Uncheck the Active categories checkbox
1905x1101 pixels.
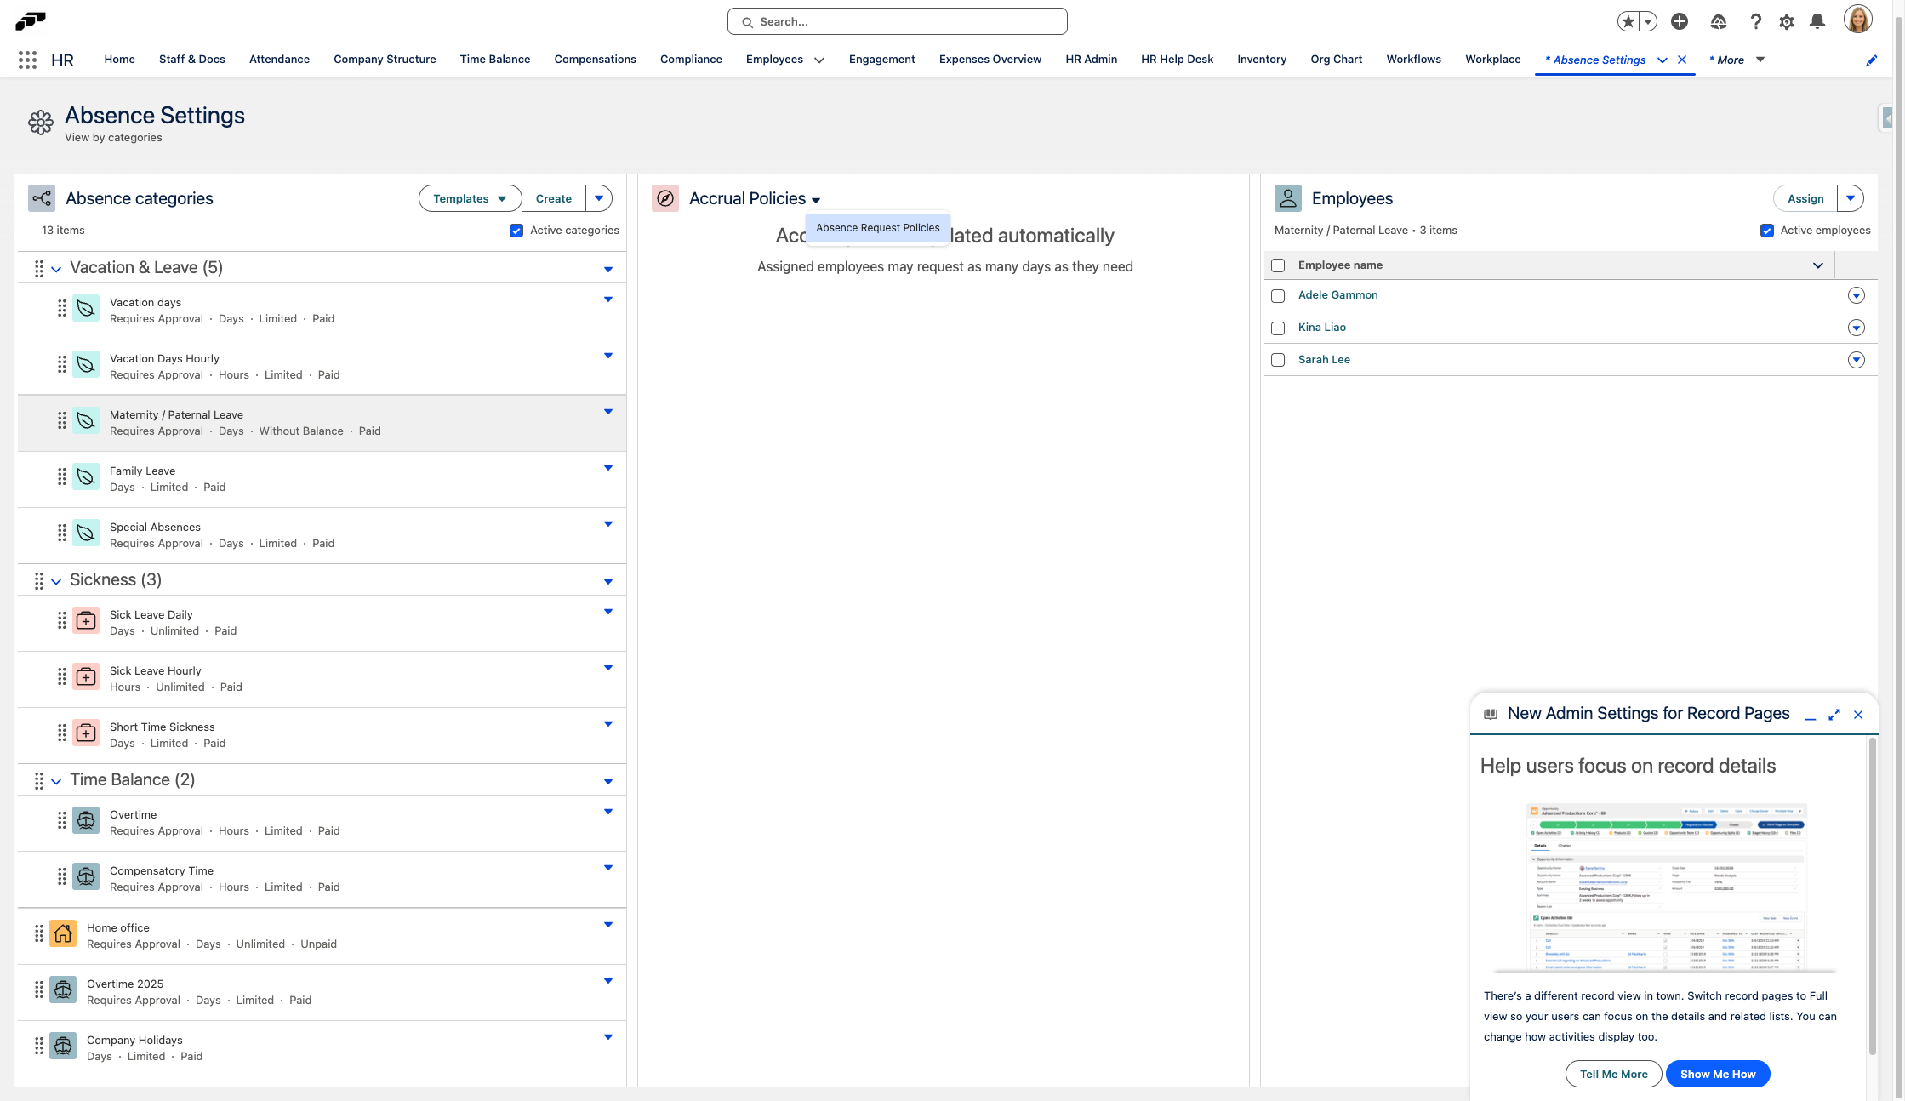[x=516, y=230]
